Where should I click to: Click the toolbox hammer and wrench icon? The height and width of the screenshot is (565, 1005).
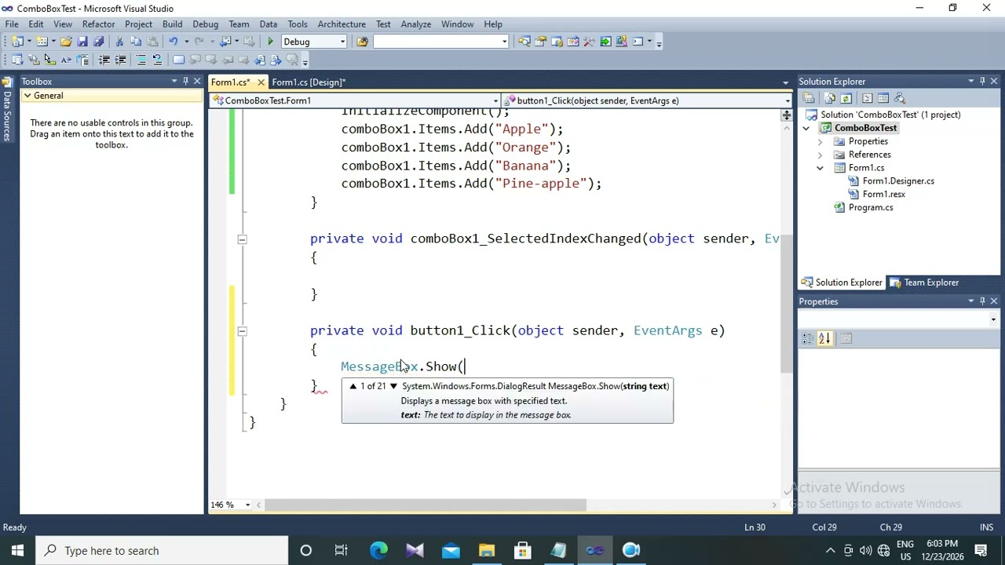click(589, 42)
